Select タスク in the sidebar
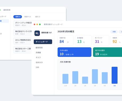 [x=38, y=57]
